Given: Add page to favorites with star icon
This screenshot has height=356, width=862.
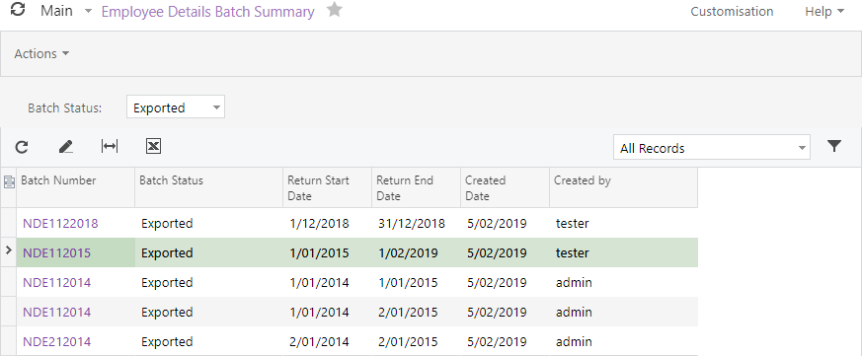Looking at the screenshot, I should click(x=335, y=10).
